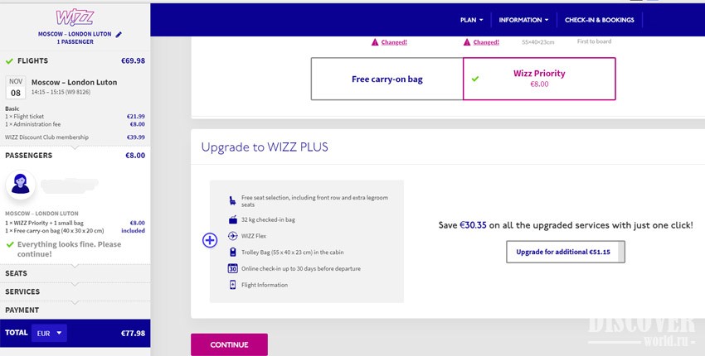
Task: Click the Wizz logo in sidebar
Action: point(75,18)
